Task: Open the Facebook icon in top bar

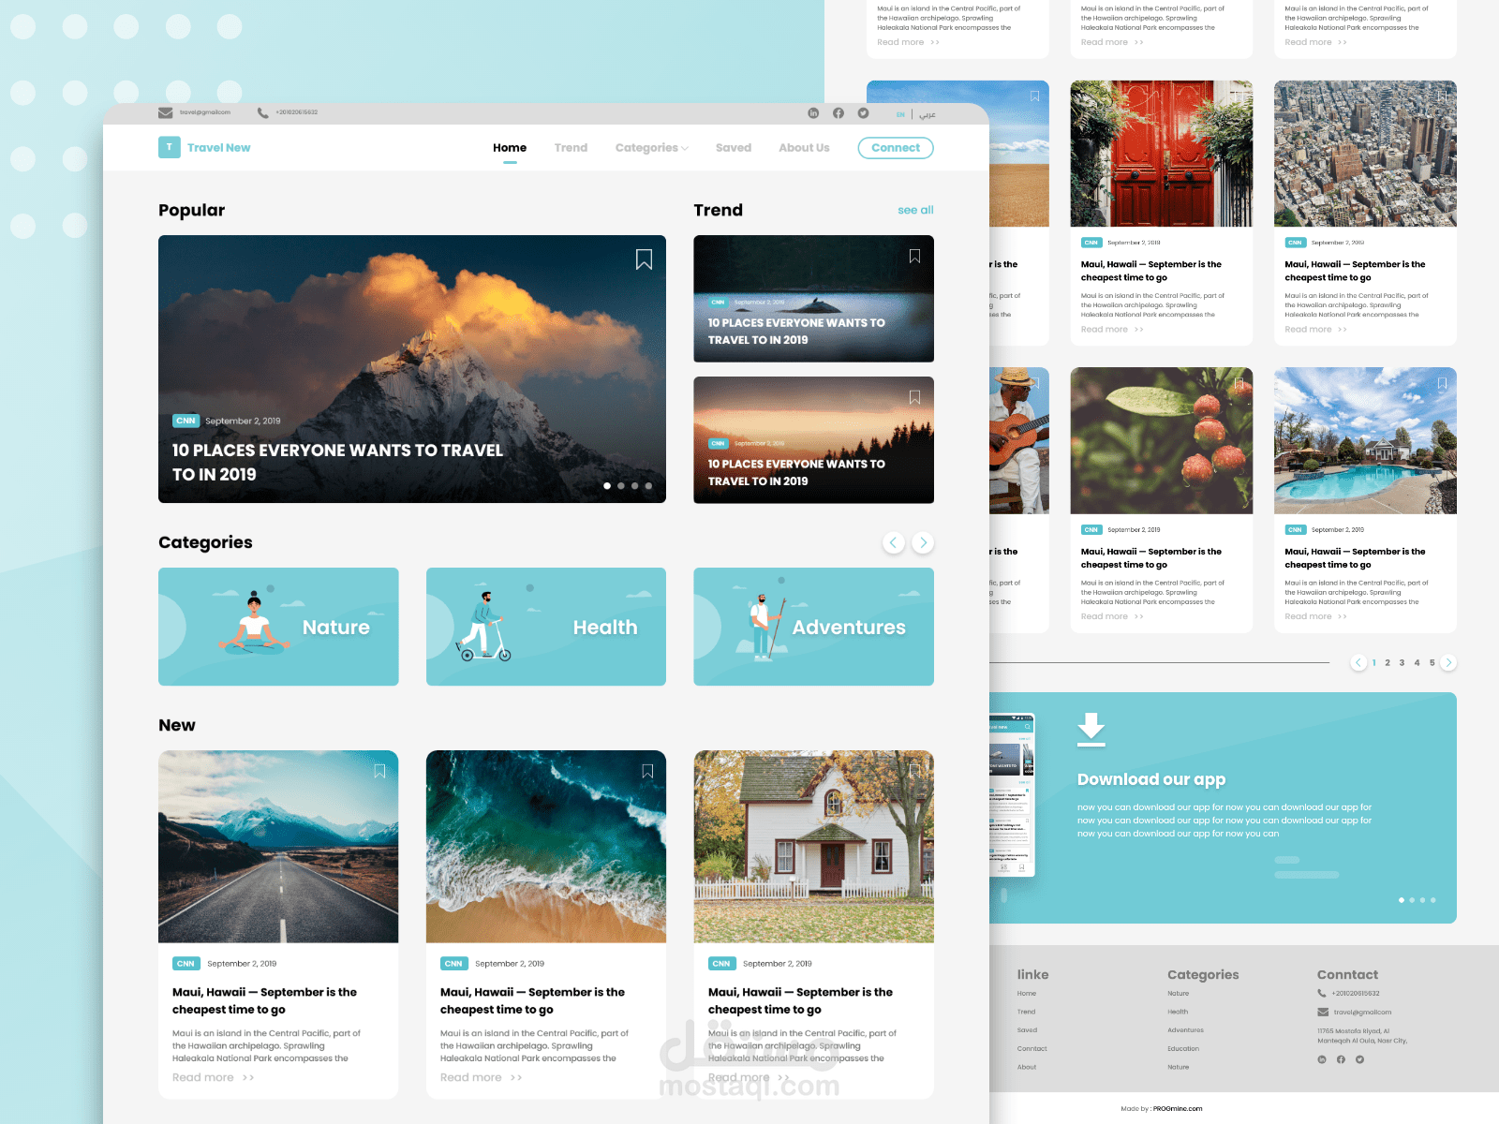Action: (x=839, y=113)
